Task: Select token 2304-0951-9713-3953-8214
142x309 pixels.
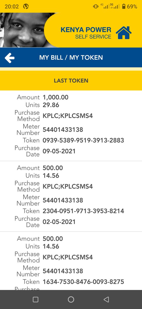Action: 84,211
